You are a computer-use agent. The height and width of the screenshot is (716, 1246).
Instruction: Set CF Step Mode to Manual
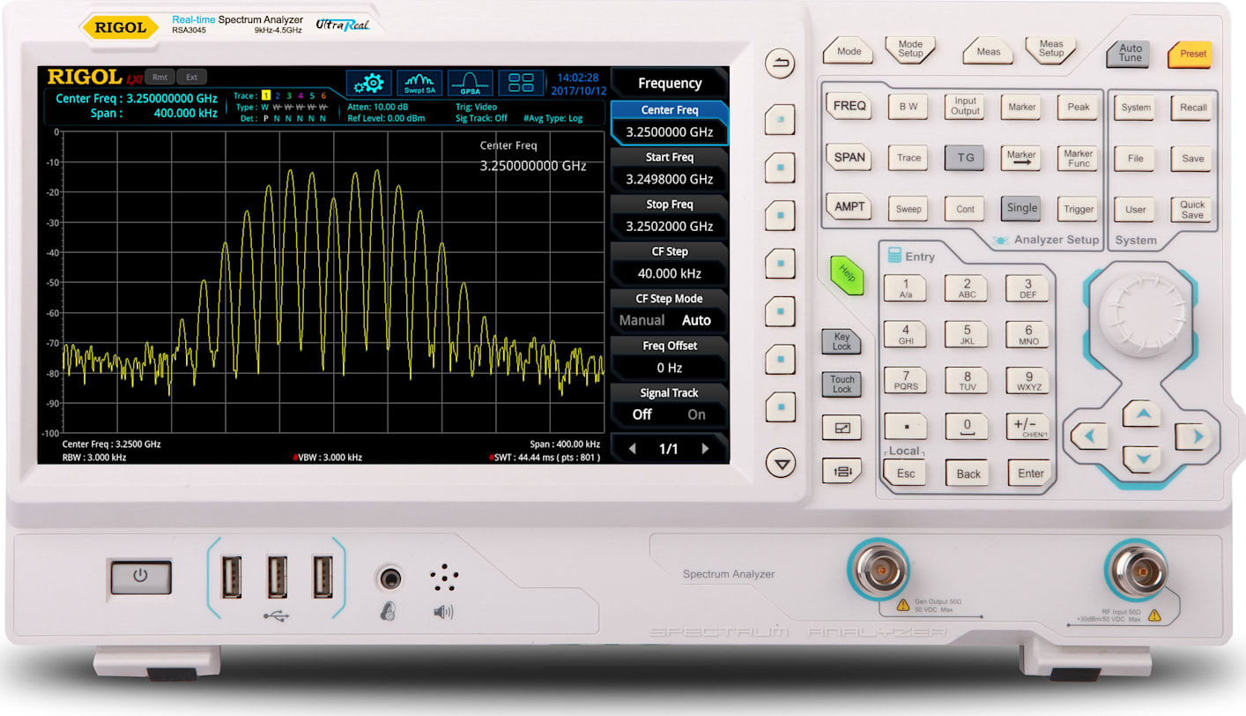point(642,320)
